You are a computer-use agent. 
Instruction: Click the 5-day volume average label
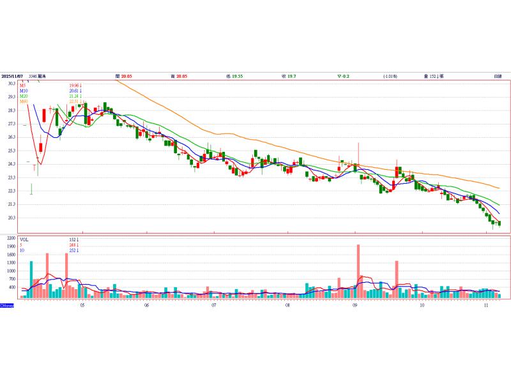[21, 245]
